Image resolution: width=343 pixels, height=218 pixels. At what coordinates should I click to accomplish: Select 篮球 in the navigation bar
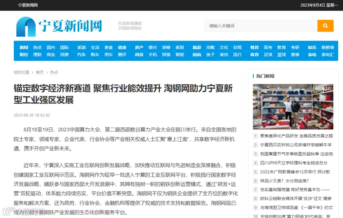coord(281,54)
